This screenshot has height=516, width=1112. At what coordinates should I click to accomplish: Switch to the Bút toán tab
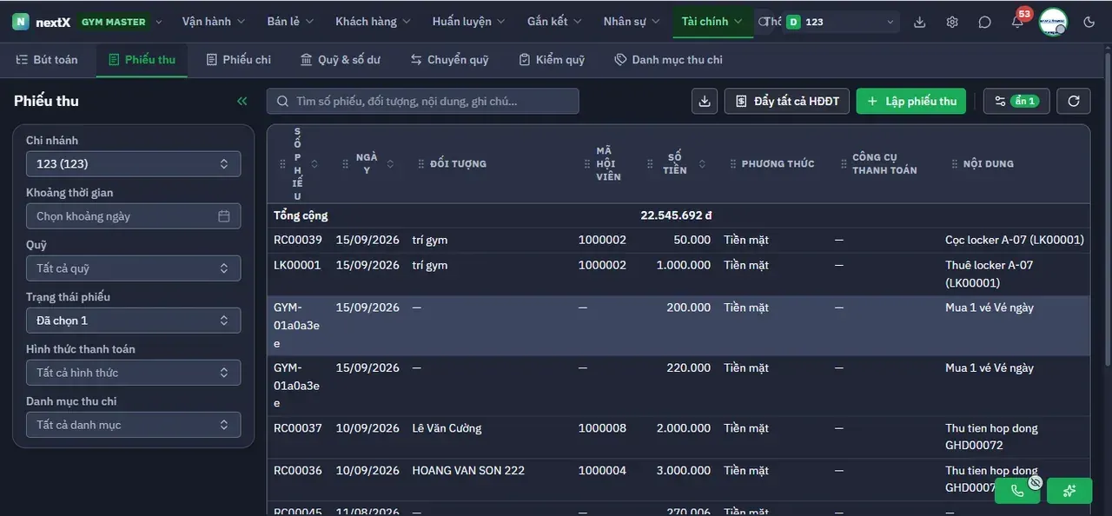click(x=47, y=60)
